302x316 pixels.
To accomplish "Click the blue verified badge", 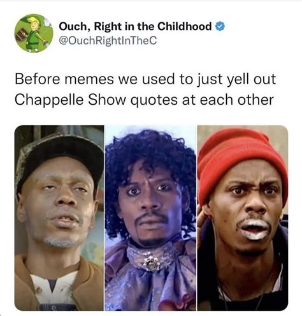I will pos(220,26).
